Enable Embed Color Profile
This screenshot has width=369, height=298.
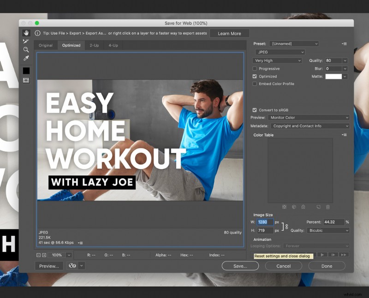pyautogui.click(x=255, y=83)
